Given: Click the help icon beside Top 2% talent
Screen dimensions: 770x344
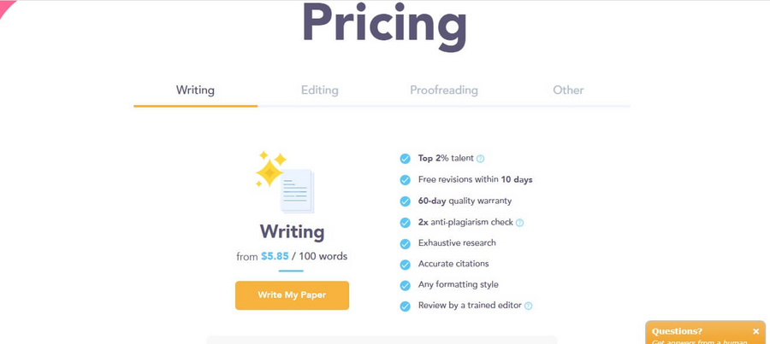Looking at the screenshot, I should (x=481, y=159).
